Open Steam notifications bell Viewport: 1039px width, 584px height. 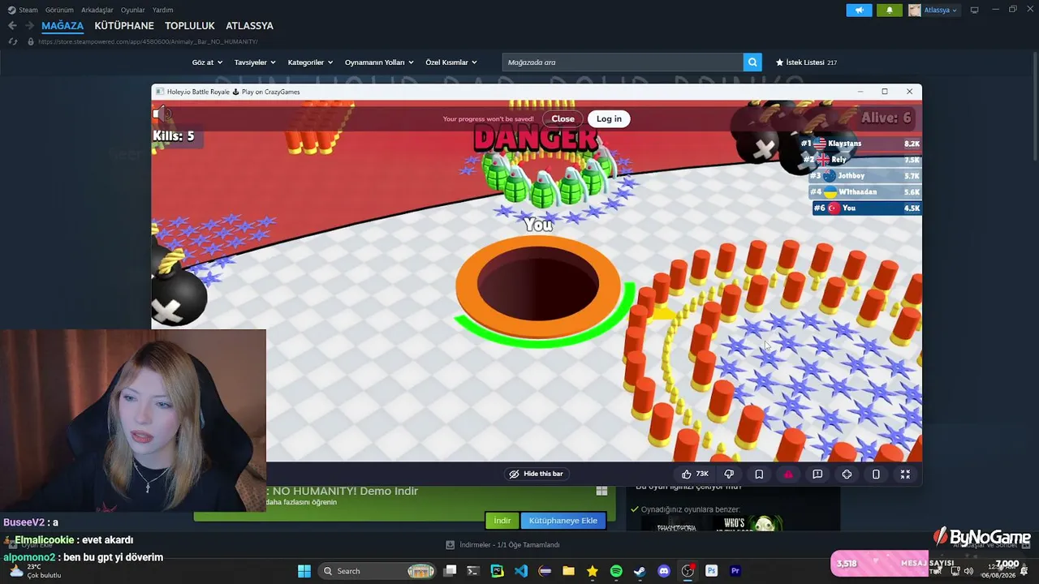(890, 10)
